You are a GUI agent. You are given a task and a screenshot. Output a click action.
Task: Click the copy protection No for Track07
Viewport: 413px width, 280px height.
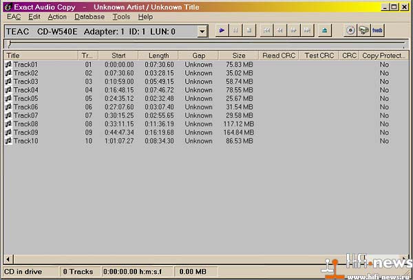384,115
